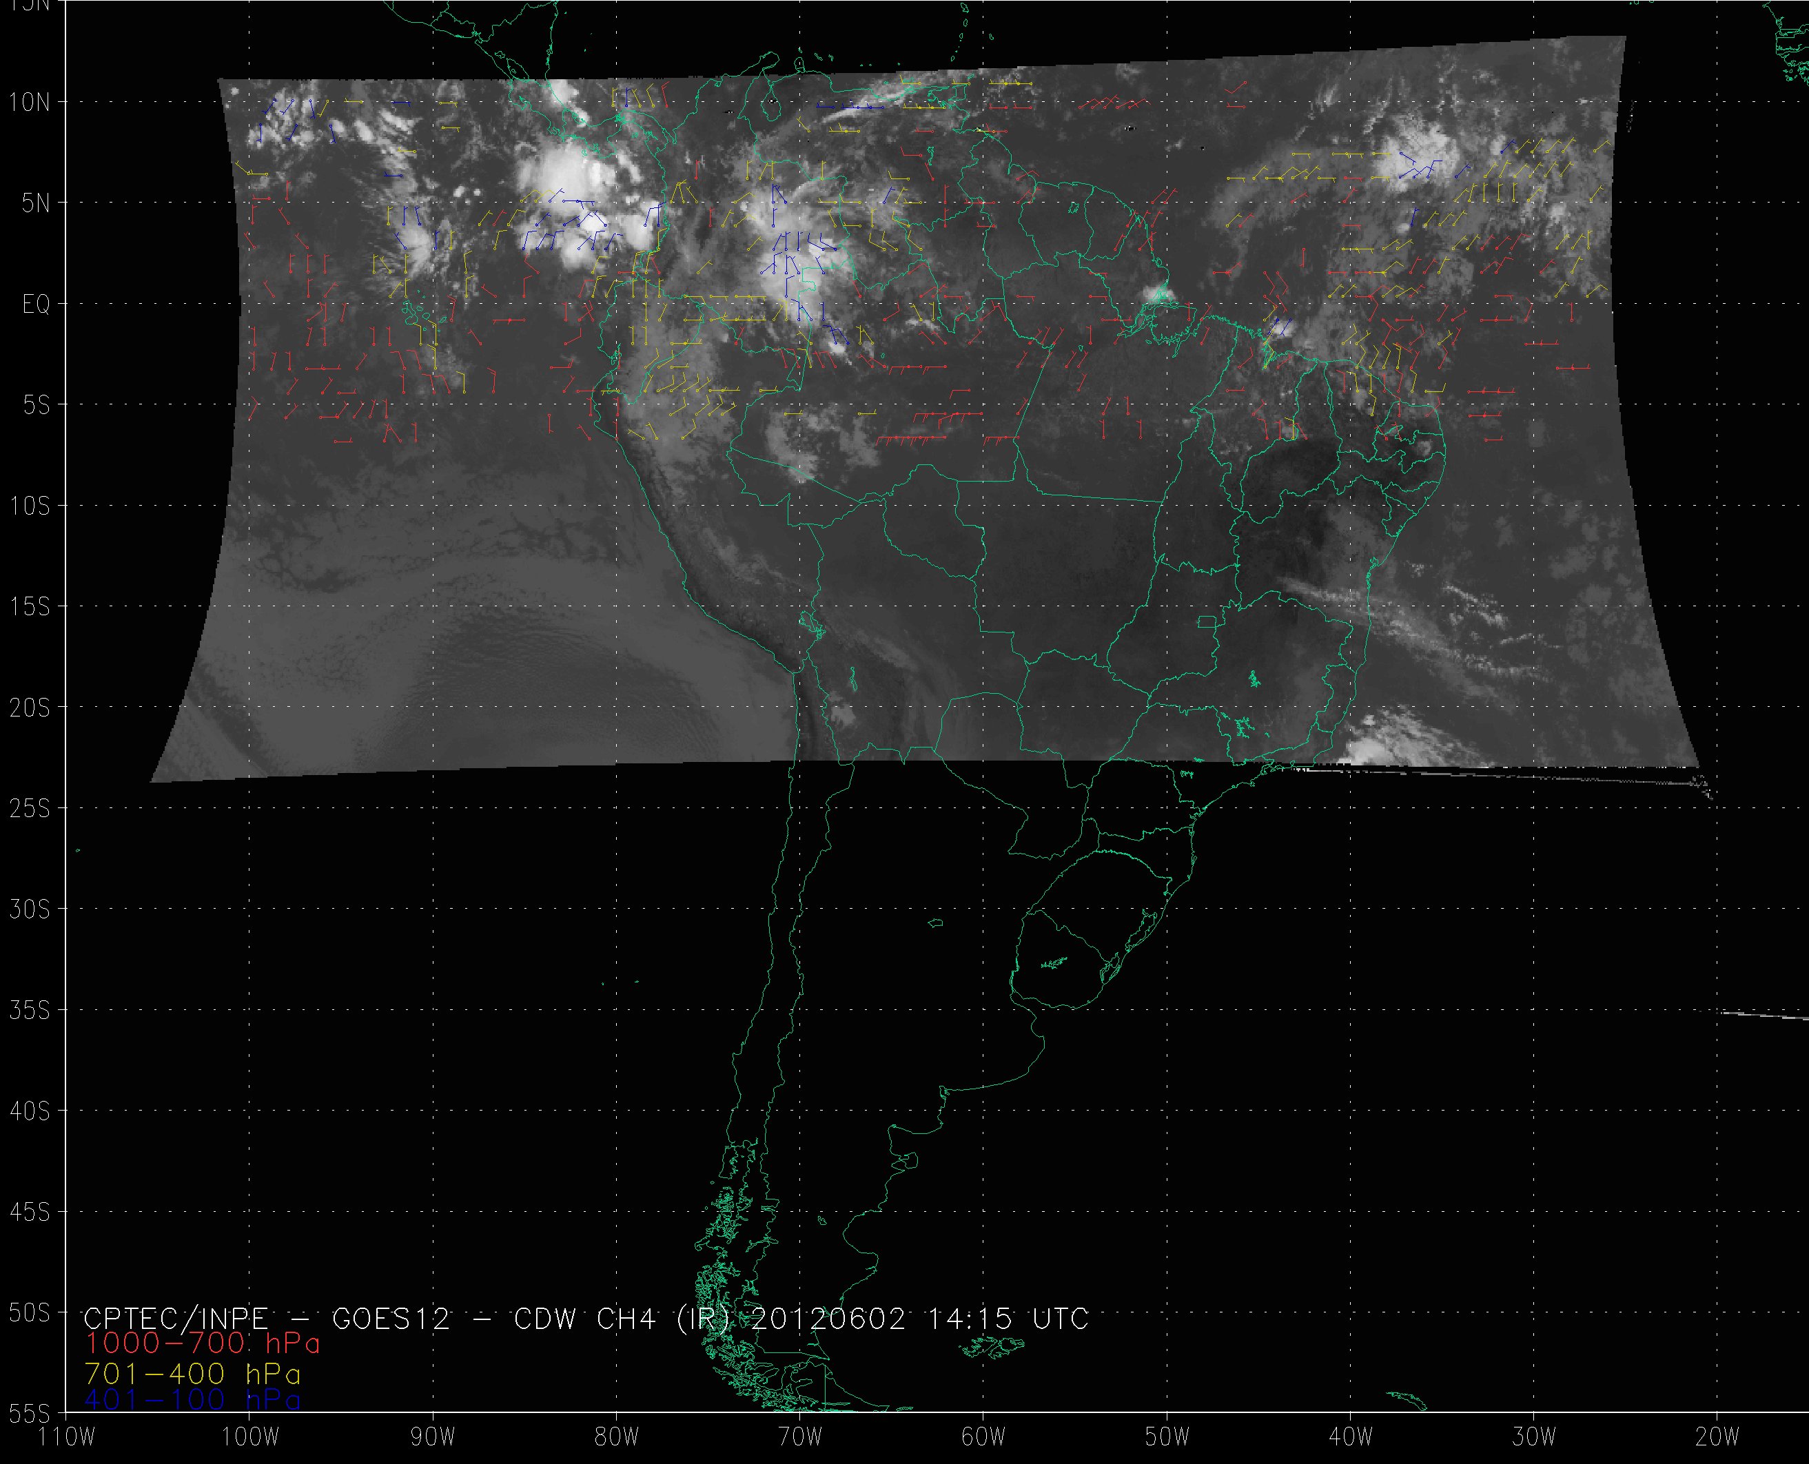Click the 25S latitude axis label
This screenshot has width=1809, height=1464.
click(30, 809)
